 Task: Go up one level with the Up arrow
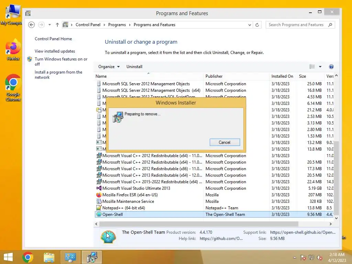[57, 25]
